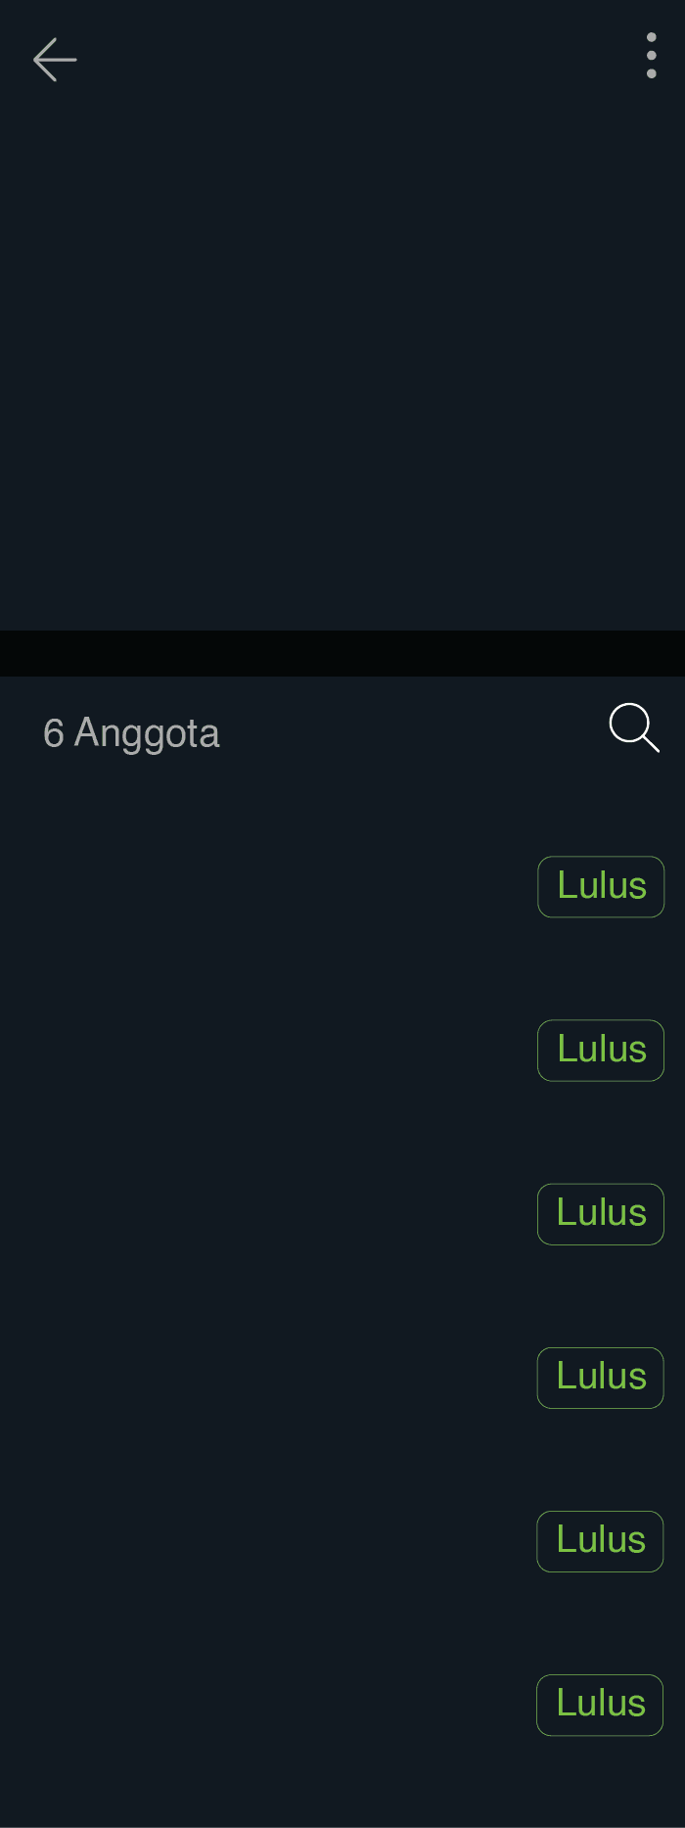Select the last member row in list

pyautogui.click(x=264, y=1705)
